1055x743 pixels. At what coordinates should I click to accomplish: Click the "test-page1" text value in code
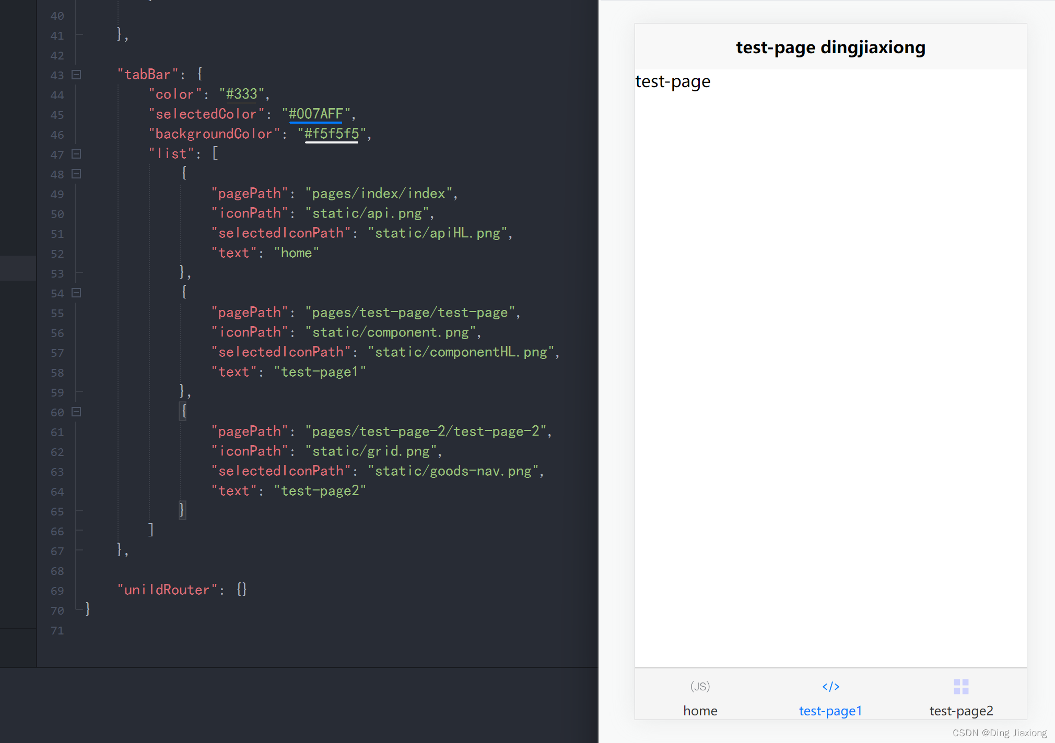point(320,371)
